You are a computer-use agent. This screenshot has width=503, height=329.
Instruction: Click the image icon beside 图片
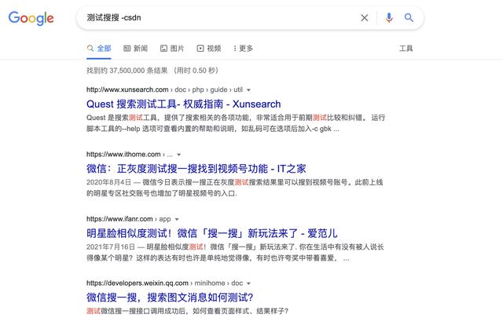point(163,49)
